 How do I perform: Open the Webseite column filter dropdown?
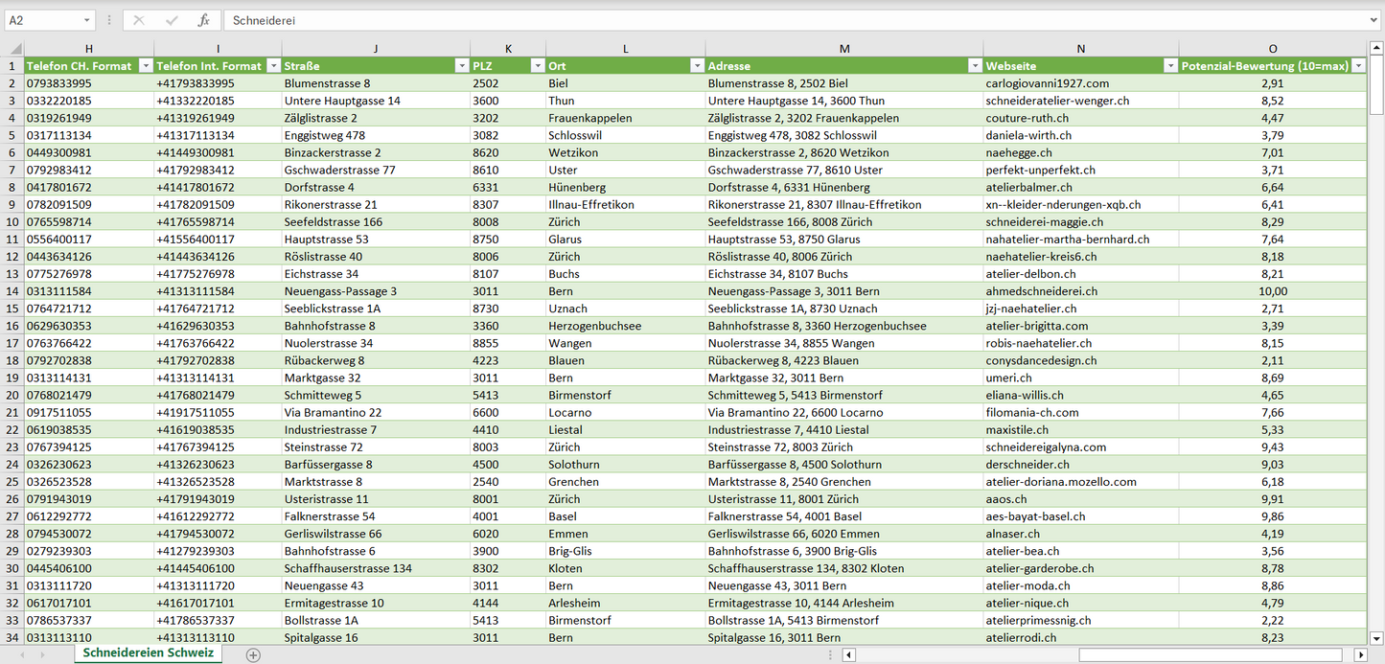1169,66
